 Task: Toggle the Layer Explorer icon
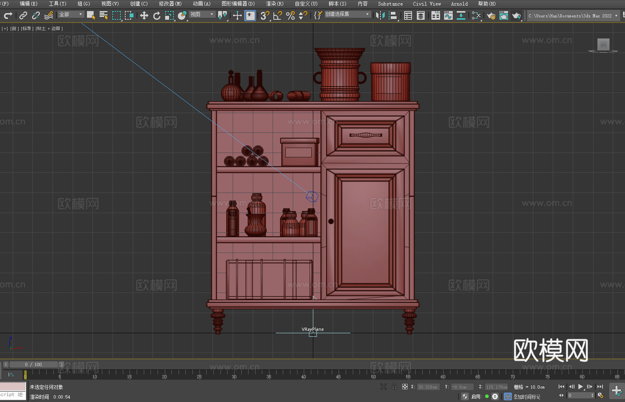point(421,15)
